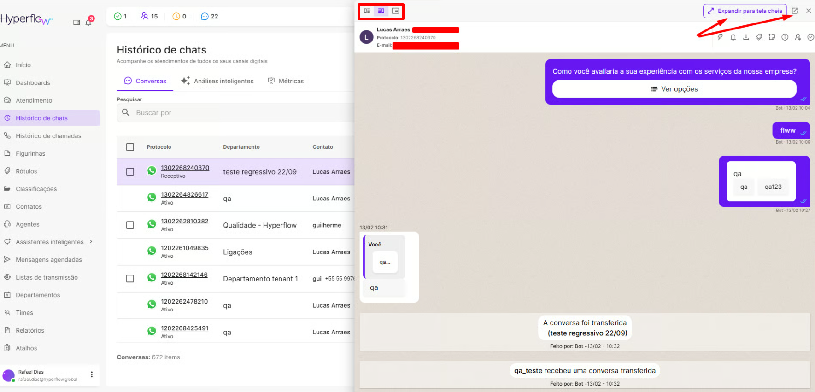Screen dimensions: 815x392
Task: Click Expandir para tela cheia button
Action: pyautogui.click(x=745, y=11)
